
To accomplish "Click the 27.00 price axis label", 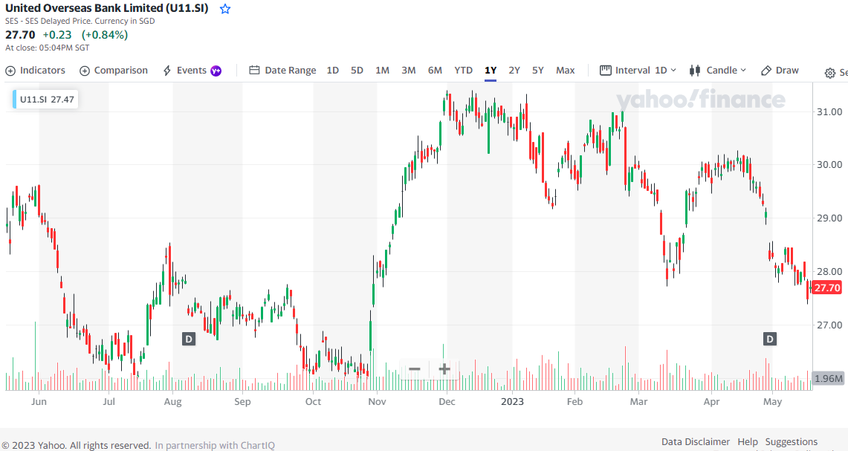I will tap(829, 325).
